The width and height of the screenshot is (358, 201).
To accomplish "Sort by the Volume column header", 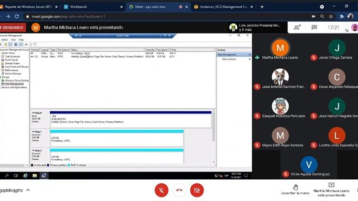I will 35,50.
